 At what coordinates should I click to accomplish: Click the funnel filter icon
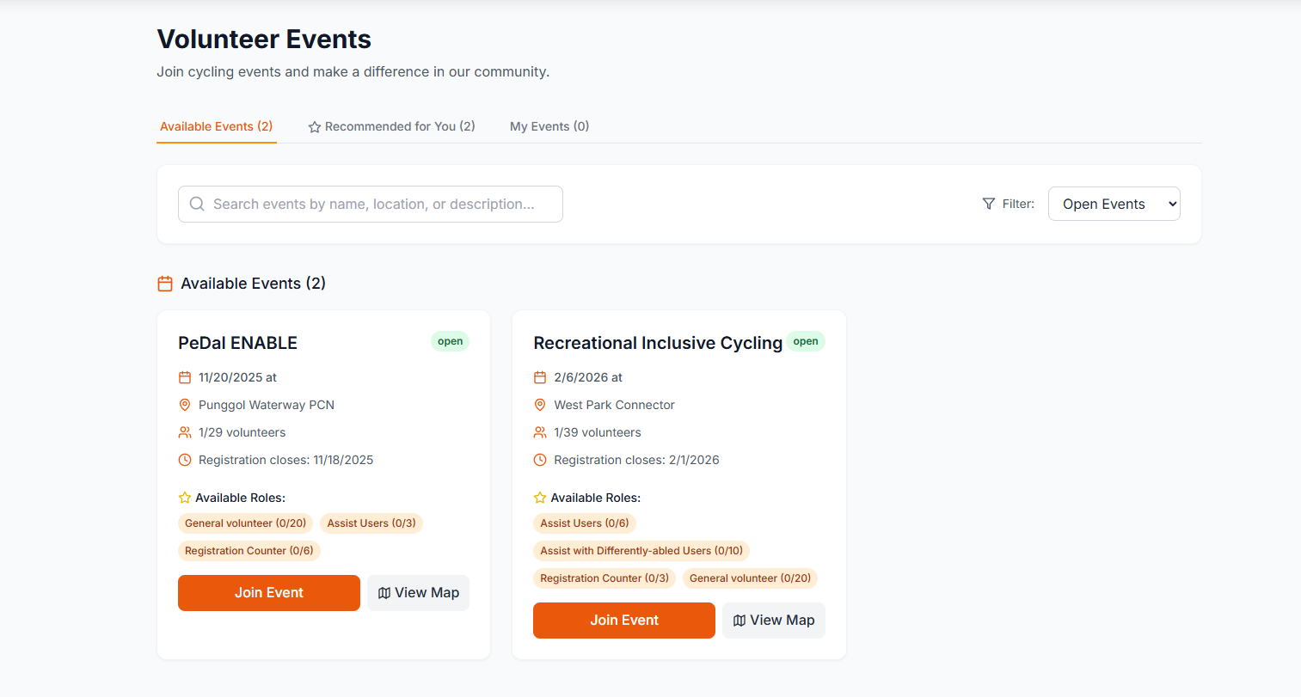989,204
